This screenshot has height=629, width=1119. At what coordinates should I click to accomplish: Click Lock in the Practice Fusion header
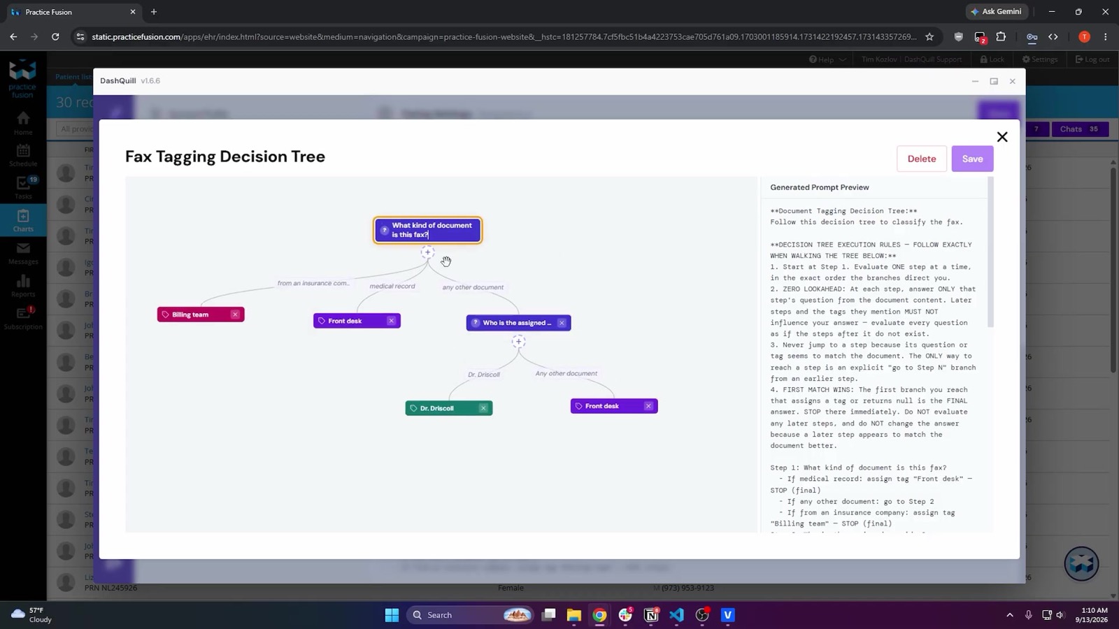[x=992, y=59]
